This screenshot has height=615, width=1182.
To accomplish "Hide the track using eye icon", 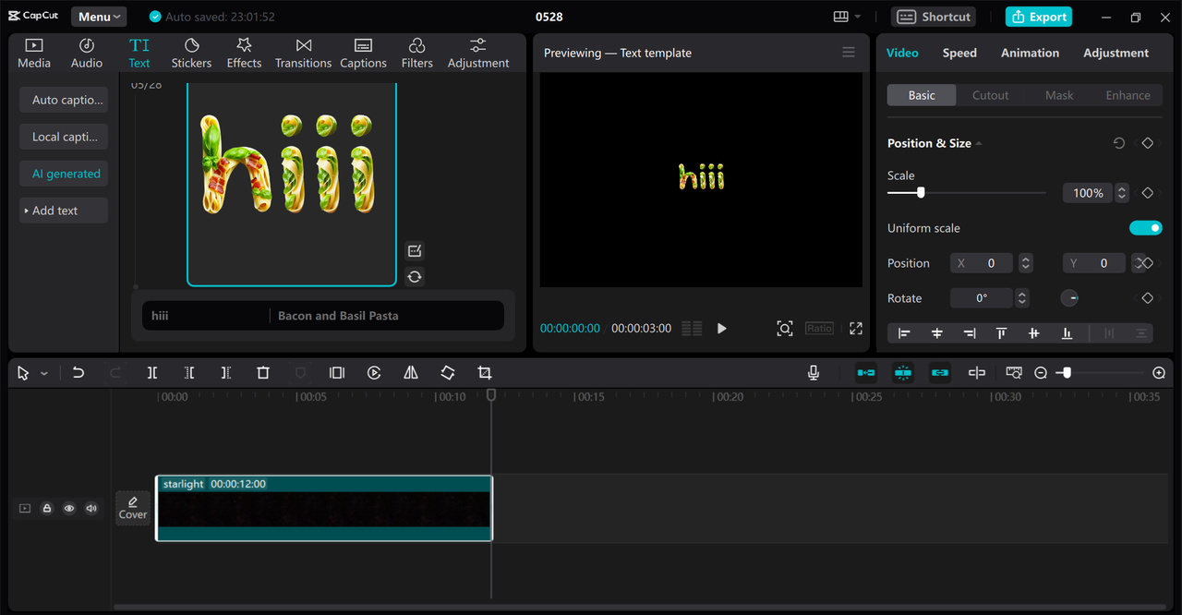I will tap(69, 509).
